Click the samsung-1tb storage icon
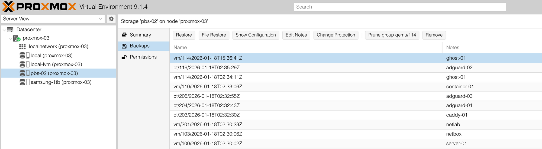 [x=24, y=82]
